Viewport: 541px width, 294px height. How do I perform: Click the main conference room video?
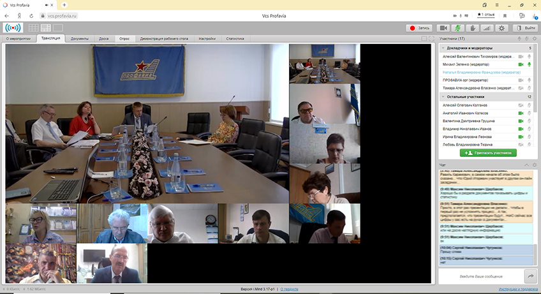pyautogui.click(x=147, y=124)
